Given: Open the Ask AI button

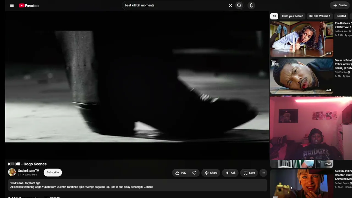Looking at the screenshot, I should (230, 173).
